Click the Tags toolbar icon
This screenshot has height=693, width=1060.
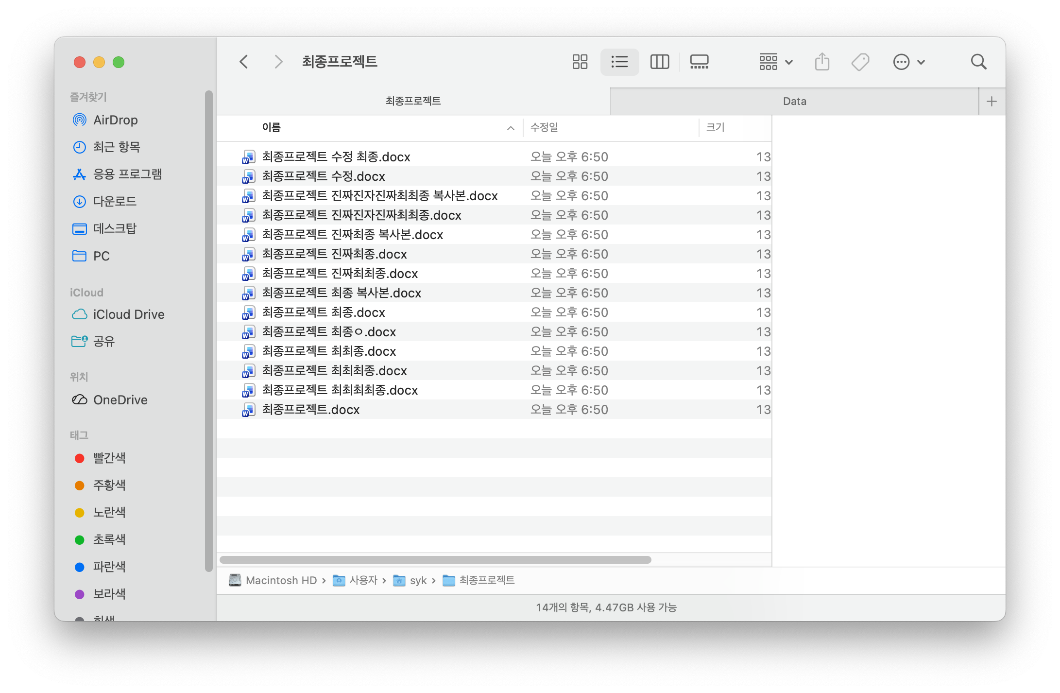(x=860, y=62)
